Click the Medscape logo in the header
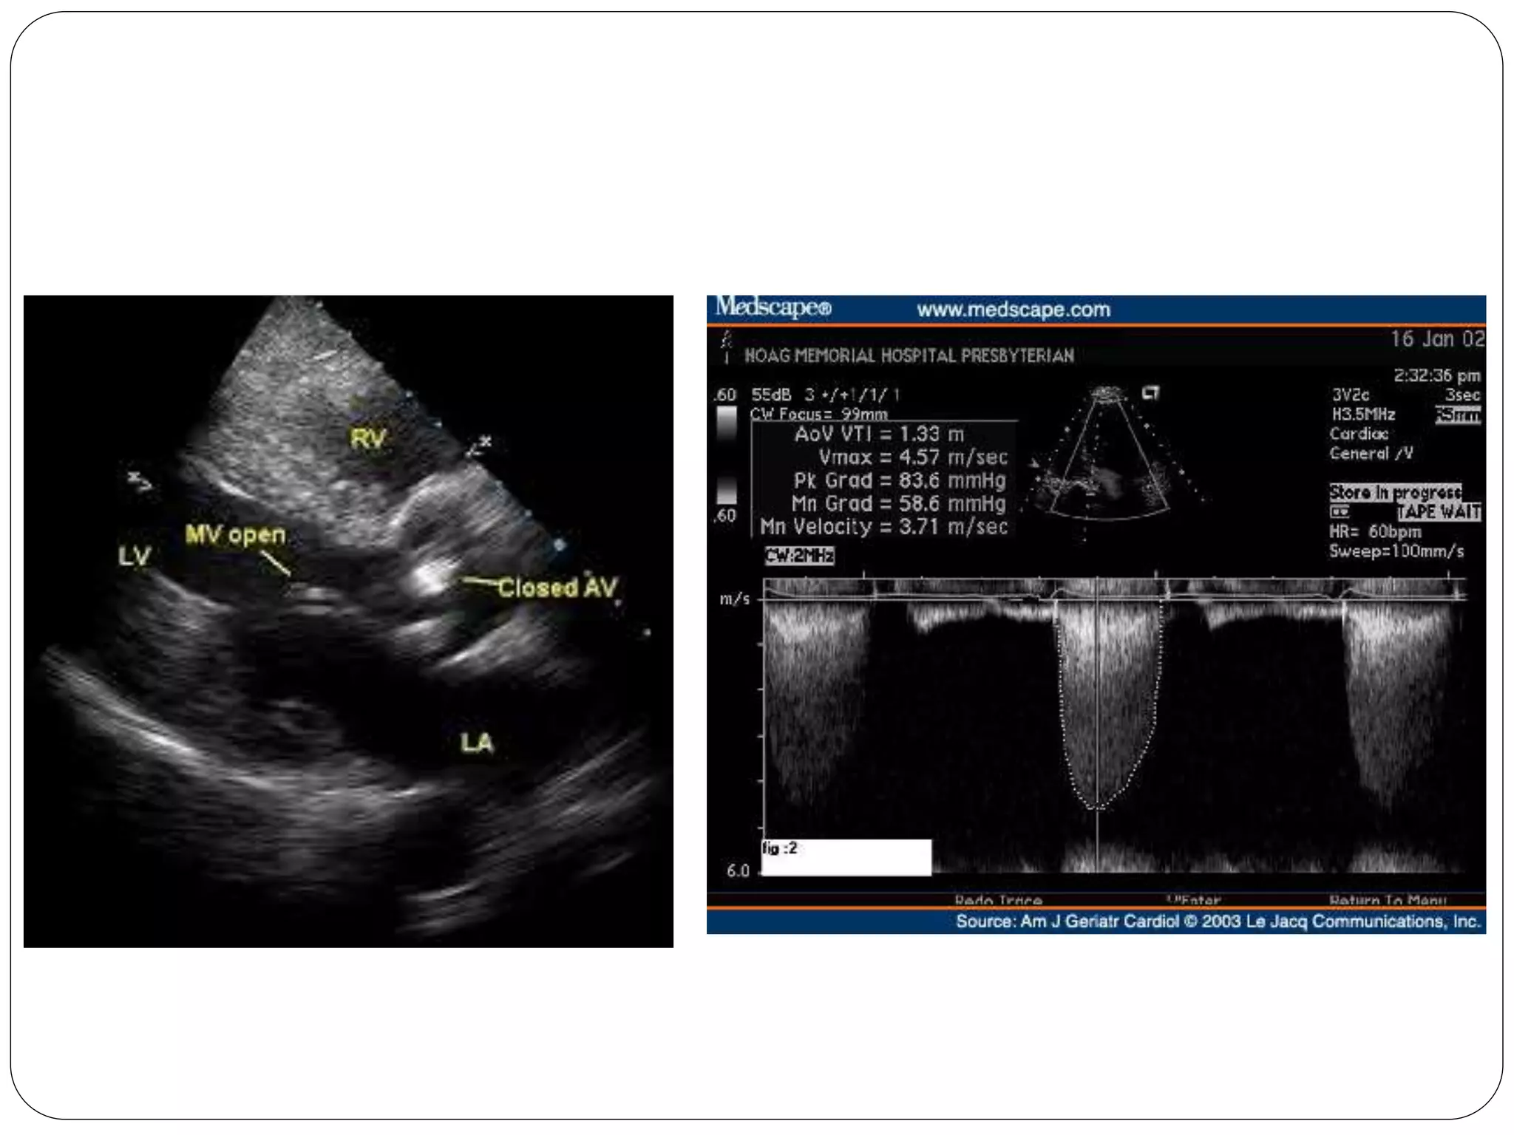 click(773, 307)
